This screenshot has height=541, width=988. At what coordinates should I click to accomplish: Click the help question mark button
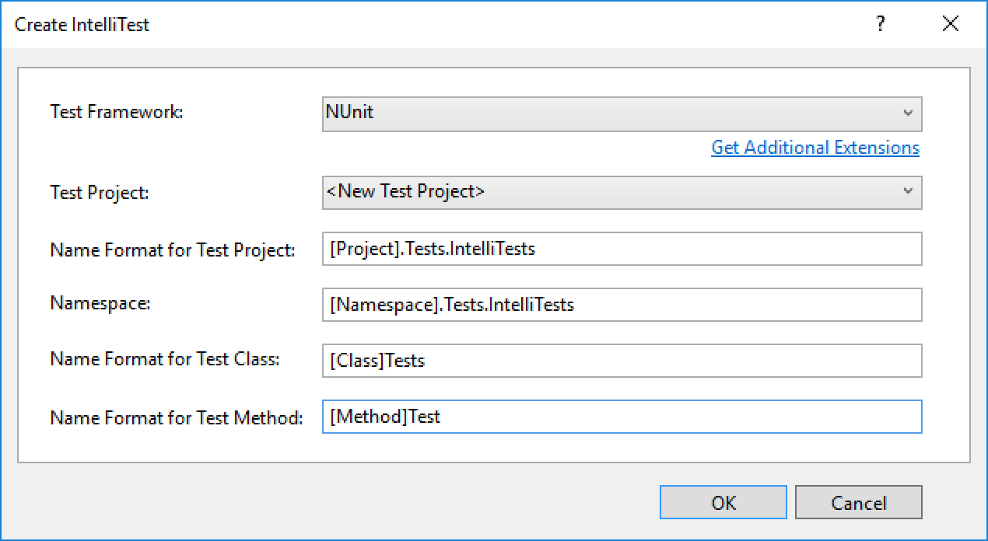click(x=881, y=24)
